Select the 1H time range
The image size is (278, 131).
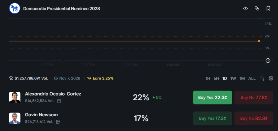pyautogui.click(x=208, y=78)
